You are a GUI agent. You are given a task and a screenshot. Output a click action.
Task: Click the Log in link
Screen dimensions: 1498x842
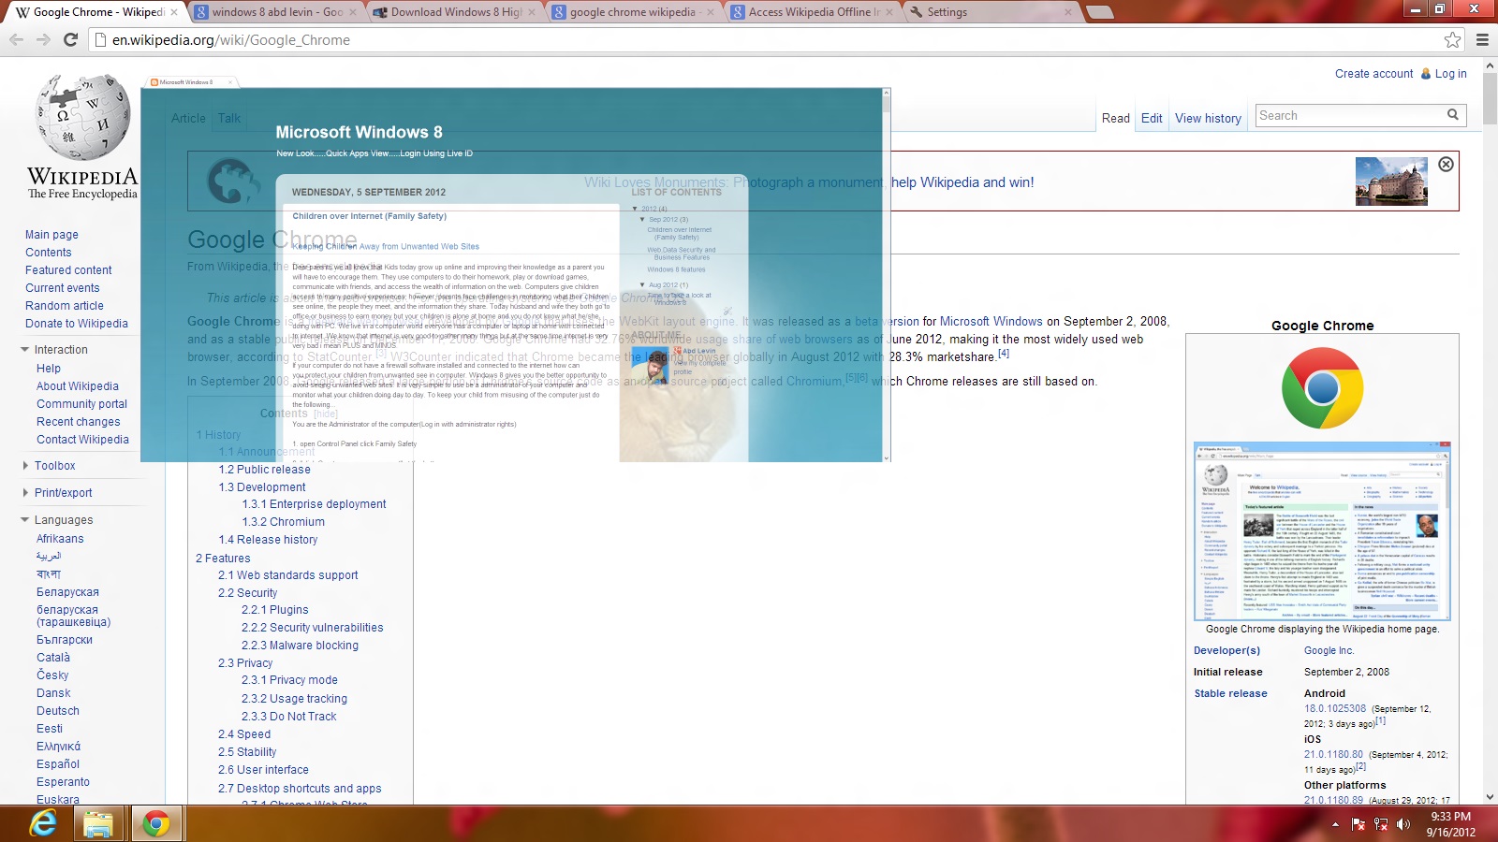pyautogui.click(x=1450, y=74)
